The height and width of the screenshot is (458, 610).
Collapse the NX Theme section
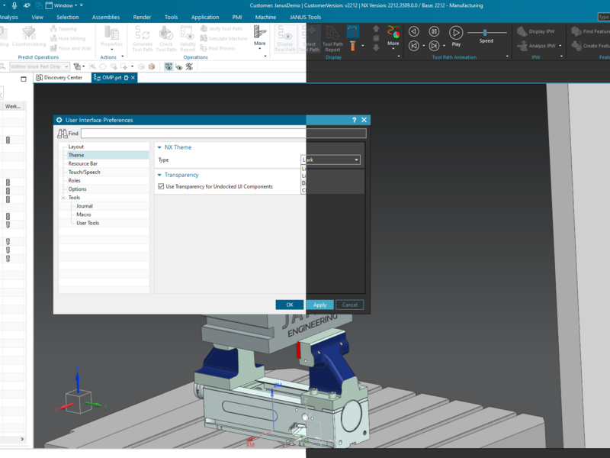(159, 147)
